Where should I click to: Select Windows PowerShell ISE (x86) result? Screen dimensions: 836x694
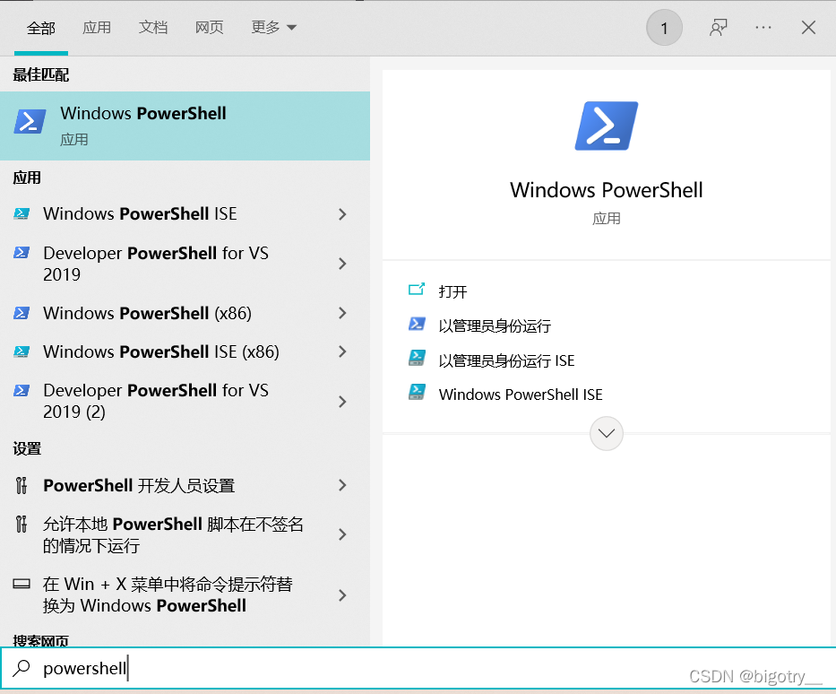[161, 352]
